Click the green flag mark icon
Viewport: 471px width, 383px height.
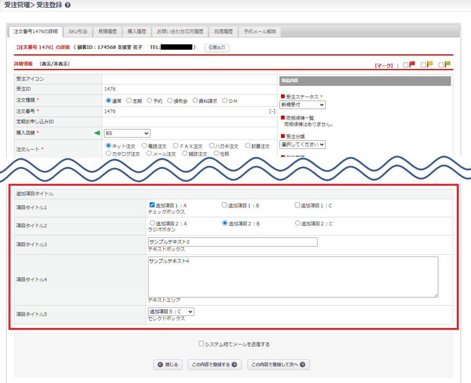point(448,64)
